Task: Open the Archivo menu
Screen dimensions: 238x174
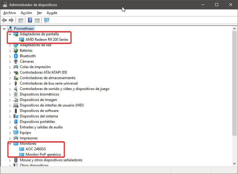Action: coord(9,13)
